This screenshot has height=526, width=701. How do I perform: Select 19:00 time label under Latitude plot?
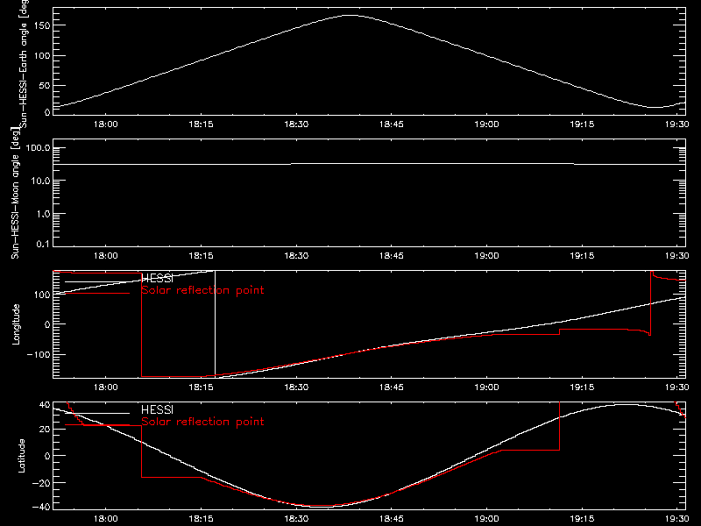[x=487, y=519]
